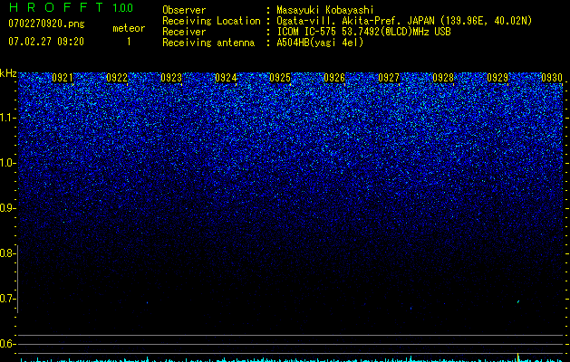Click the 0.8 kHz axis label
This screenshot has width=570, height=362.
coord(8,253)
